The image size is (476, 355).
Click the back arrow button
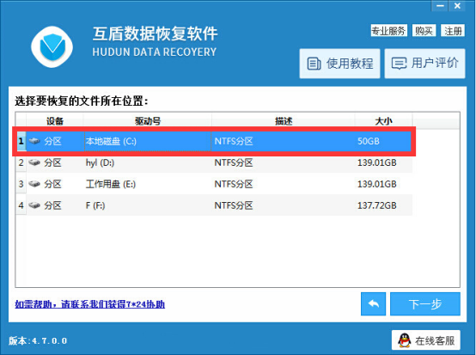pyautogui.click(x=373, y=303)
